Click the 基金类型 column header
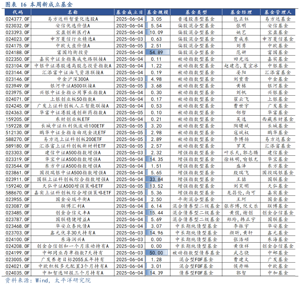300x285 pixels. 196,12
